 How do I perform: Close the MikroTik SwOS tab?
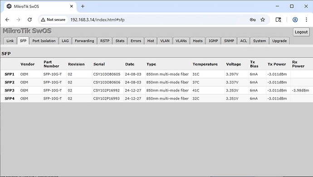click(72, 6)
